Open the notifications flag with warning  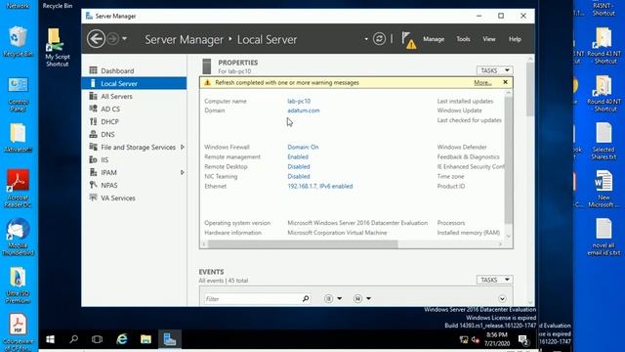tap(408, 40)
